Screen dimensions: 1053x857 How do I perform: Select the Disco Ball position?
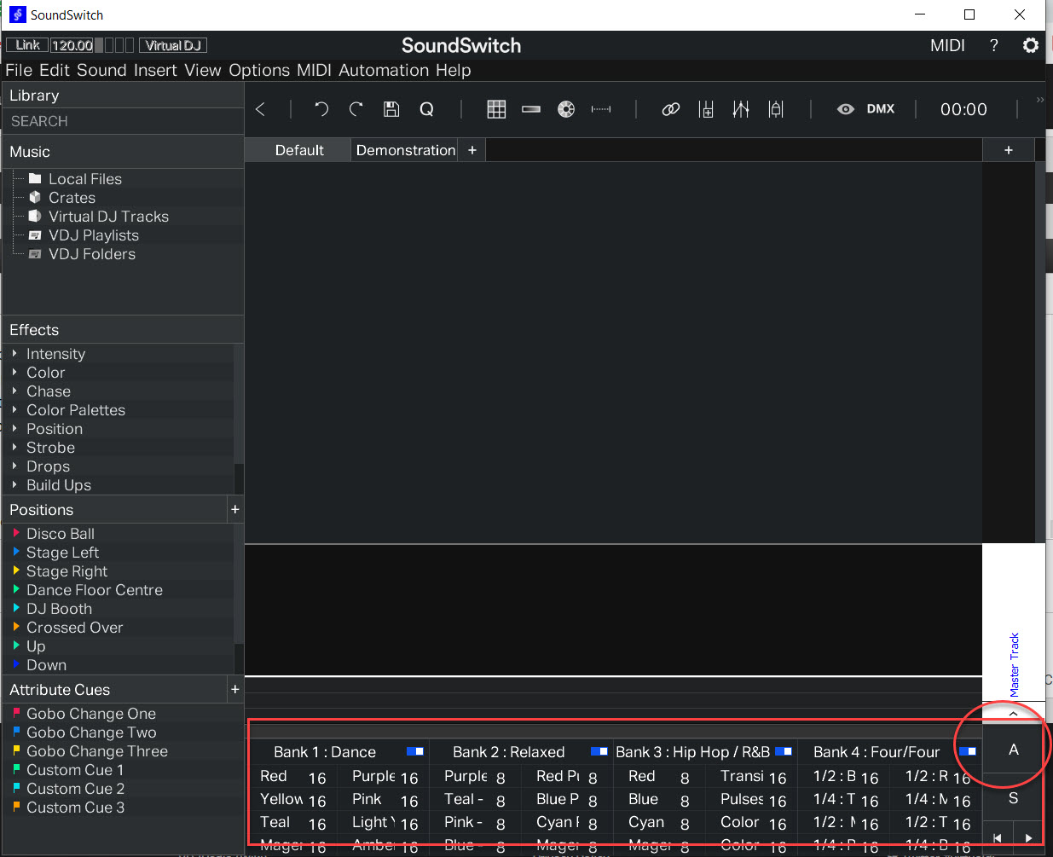click(x=61, y=534)
